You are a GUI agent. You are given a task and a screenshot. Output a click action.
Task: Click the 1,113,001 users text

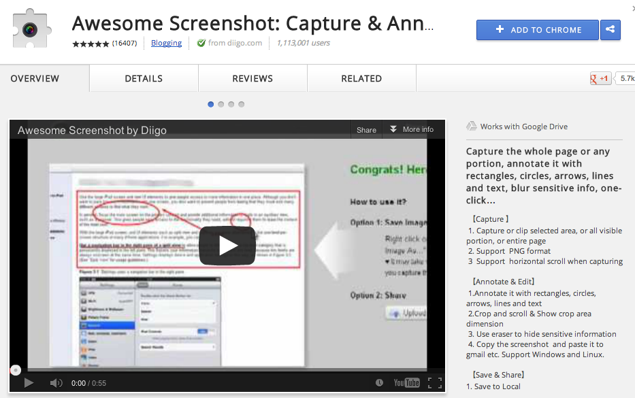[x=304, y=42]
